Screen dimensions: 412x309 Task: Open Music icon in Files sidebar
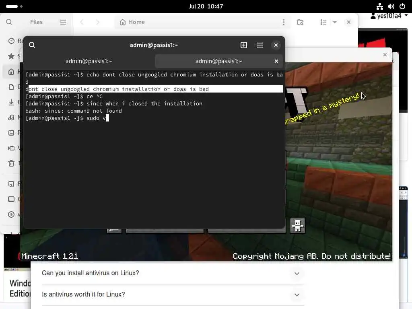coord(11,117)
